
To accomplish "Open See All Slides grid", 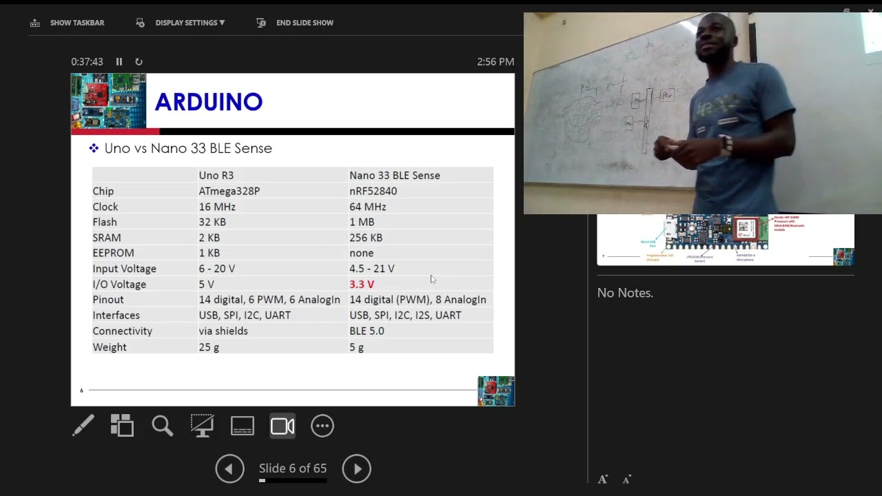I will [x=122, y=426].
